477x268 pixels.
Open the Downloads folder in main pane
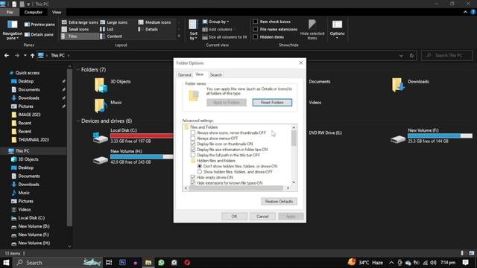(411, 84)
